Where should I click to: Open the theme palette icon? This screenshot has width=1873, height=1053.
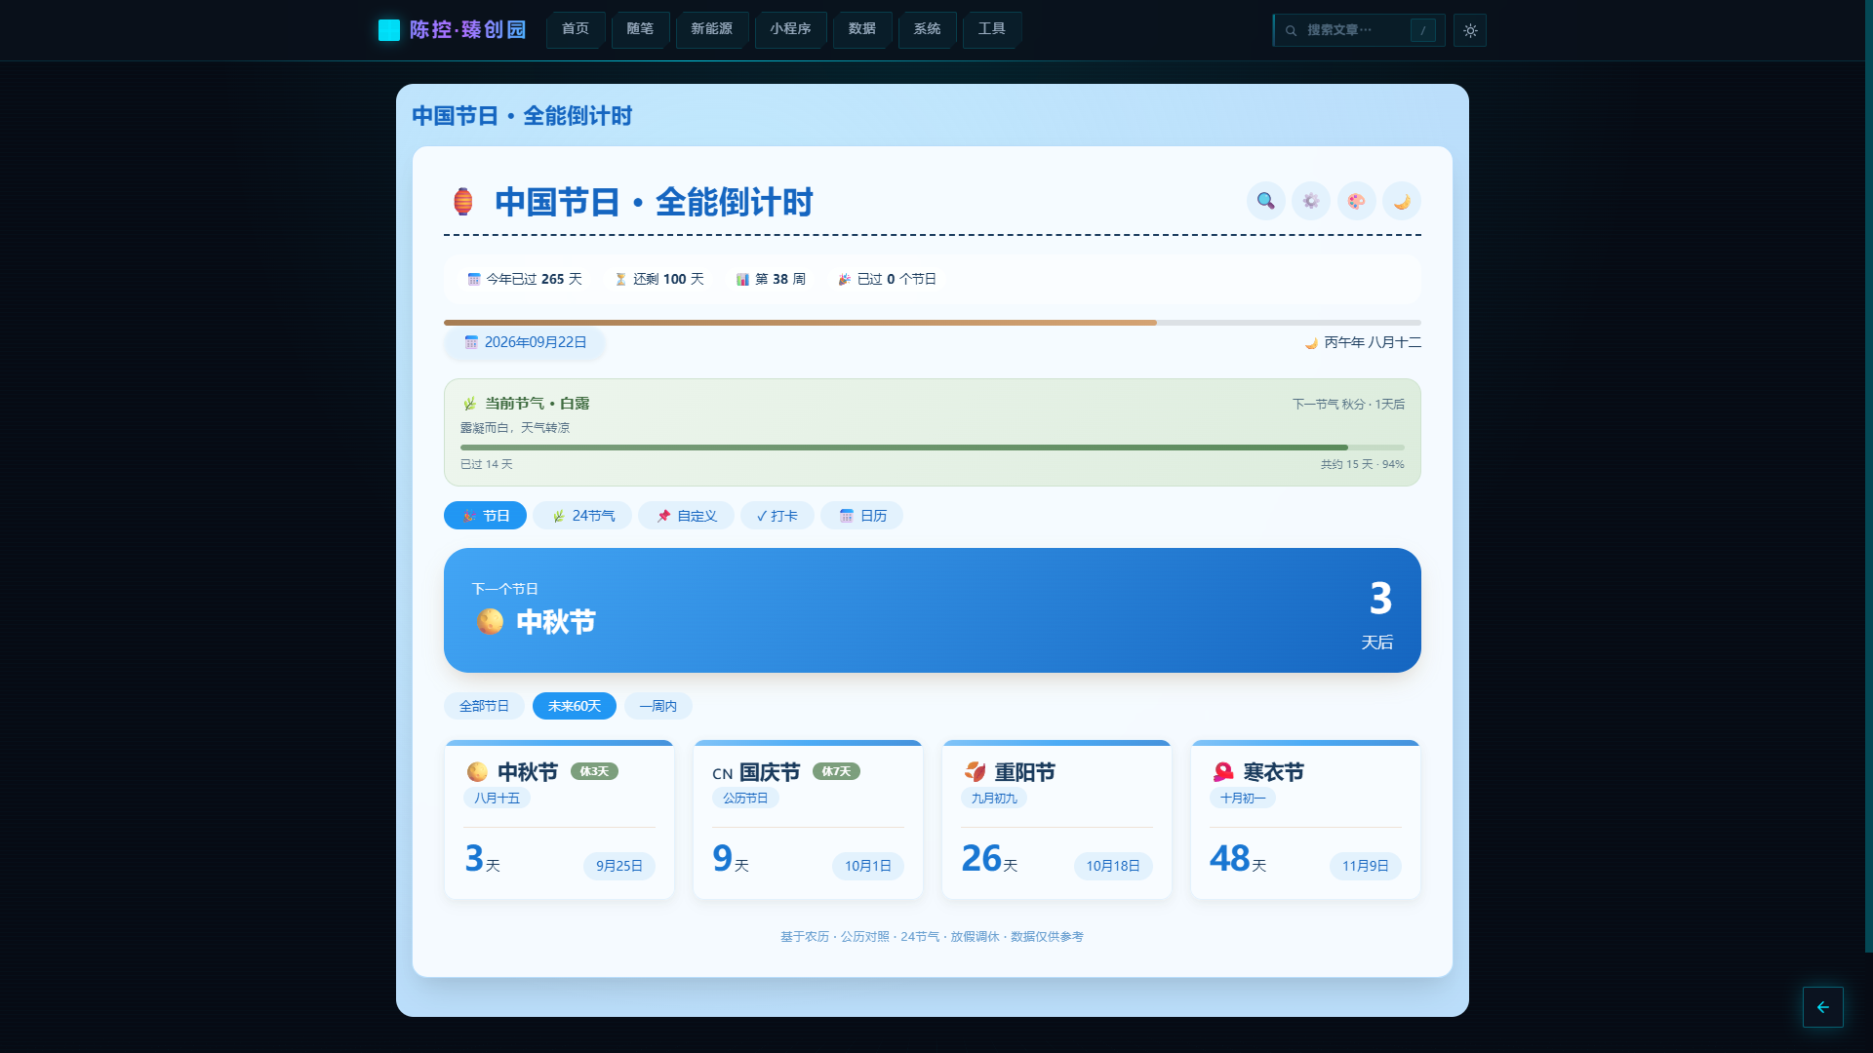[x=1356, y=201]
